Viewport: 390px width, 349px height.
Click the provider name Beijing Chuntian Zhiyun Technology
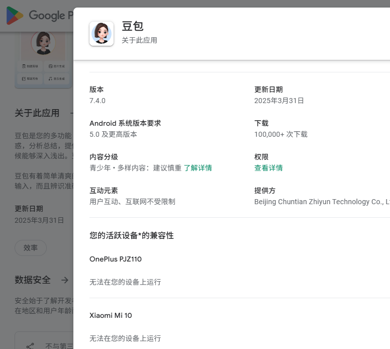coord(322,202)
